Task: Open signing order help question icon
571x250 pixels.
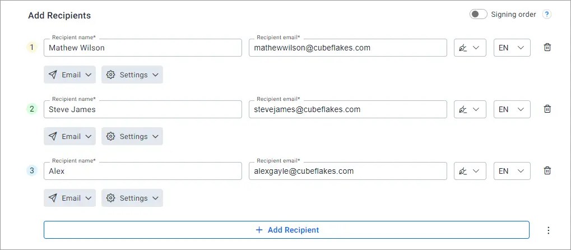Action: click(547, 15)
